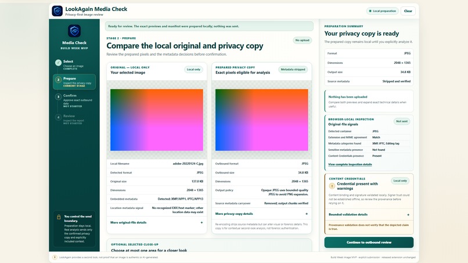Click the Clear button
The image size is (468, 263).
408,11
